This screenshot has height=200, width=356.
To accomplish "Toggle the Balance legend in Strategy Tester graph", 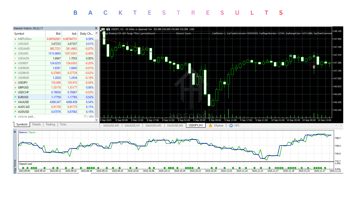I will pyautogui.click(x=23, y=132).
